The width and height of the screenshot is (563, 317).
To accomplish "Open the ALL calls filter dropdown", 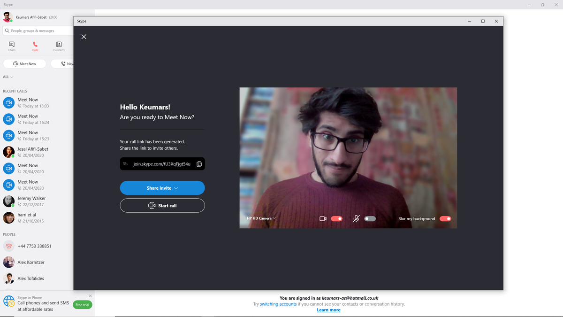I will [x=8, y=77].
